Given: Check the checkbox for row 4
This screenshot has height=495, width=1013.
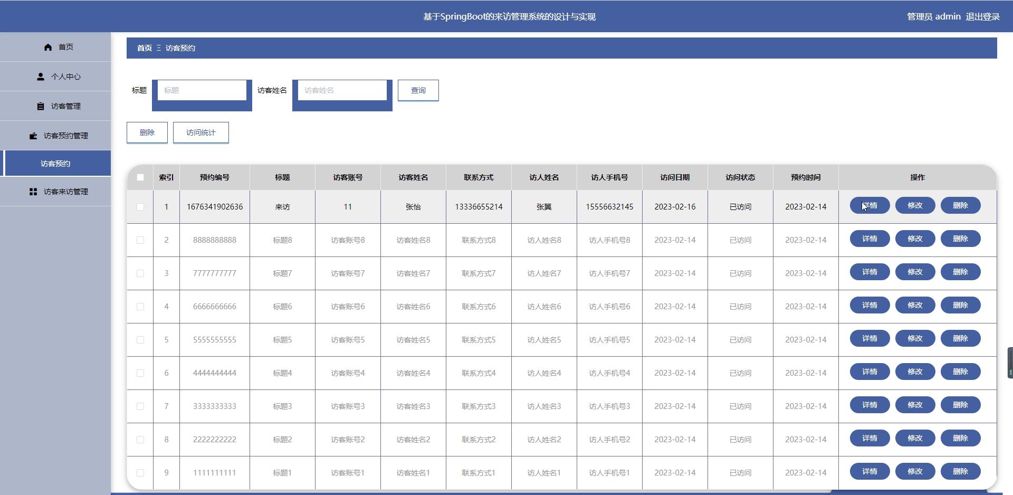Looking at the screenshot, I should tap(140, 307).
